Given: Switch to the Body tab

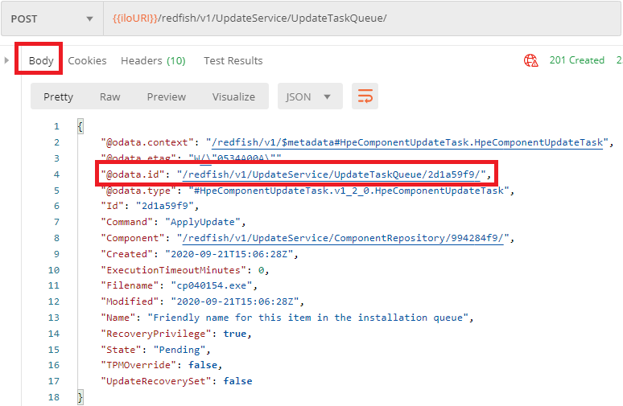Looking at the screenshot, I should [41, 60].
